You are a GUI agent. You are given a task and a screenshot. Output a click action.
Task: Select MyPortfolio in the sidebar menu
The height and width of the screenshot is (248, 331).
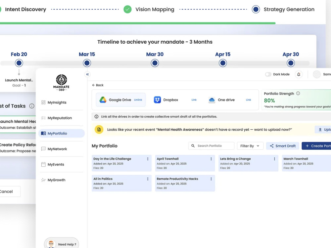[58, 133]
